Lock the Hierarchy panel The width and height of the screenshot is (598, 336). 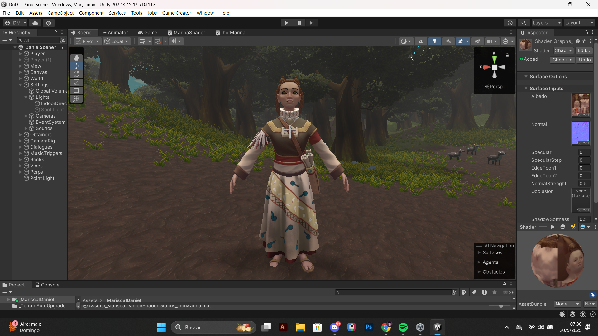[x=55, y=32]
